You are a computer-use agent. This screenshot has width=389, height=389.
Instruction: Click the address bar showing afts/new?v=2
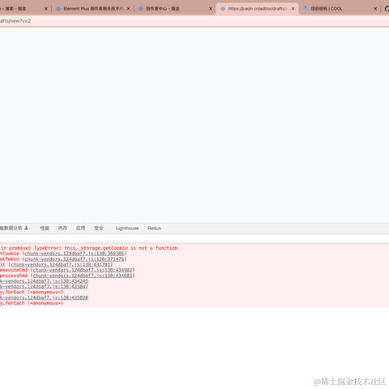194,21
